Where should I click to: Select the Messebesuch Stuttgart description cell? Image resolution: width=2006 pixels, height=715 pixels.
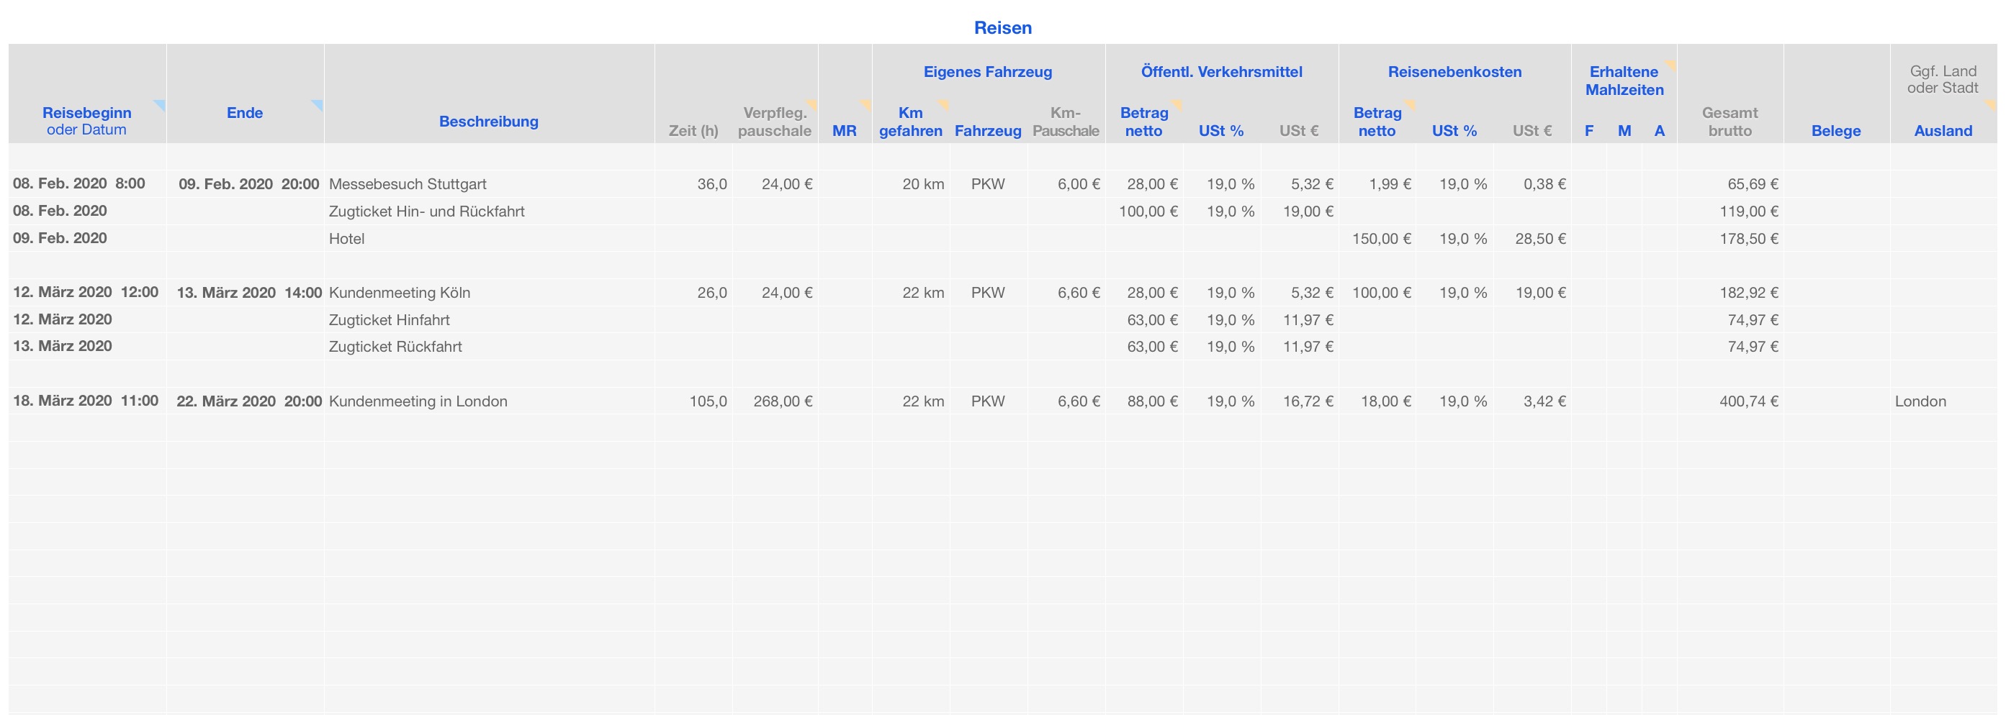[408, 184]
